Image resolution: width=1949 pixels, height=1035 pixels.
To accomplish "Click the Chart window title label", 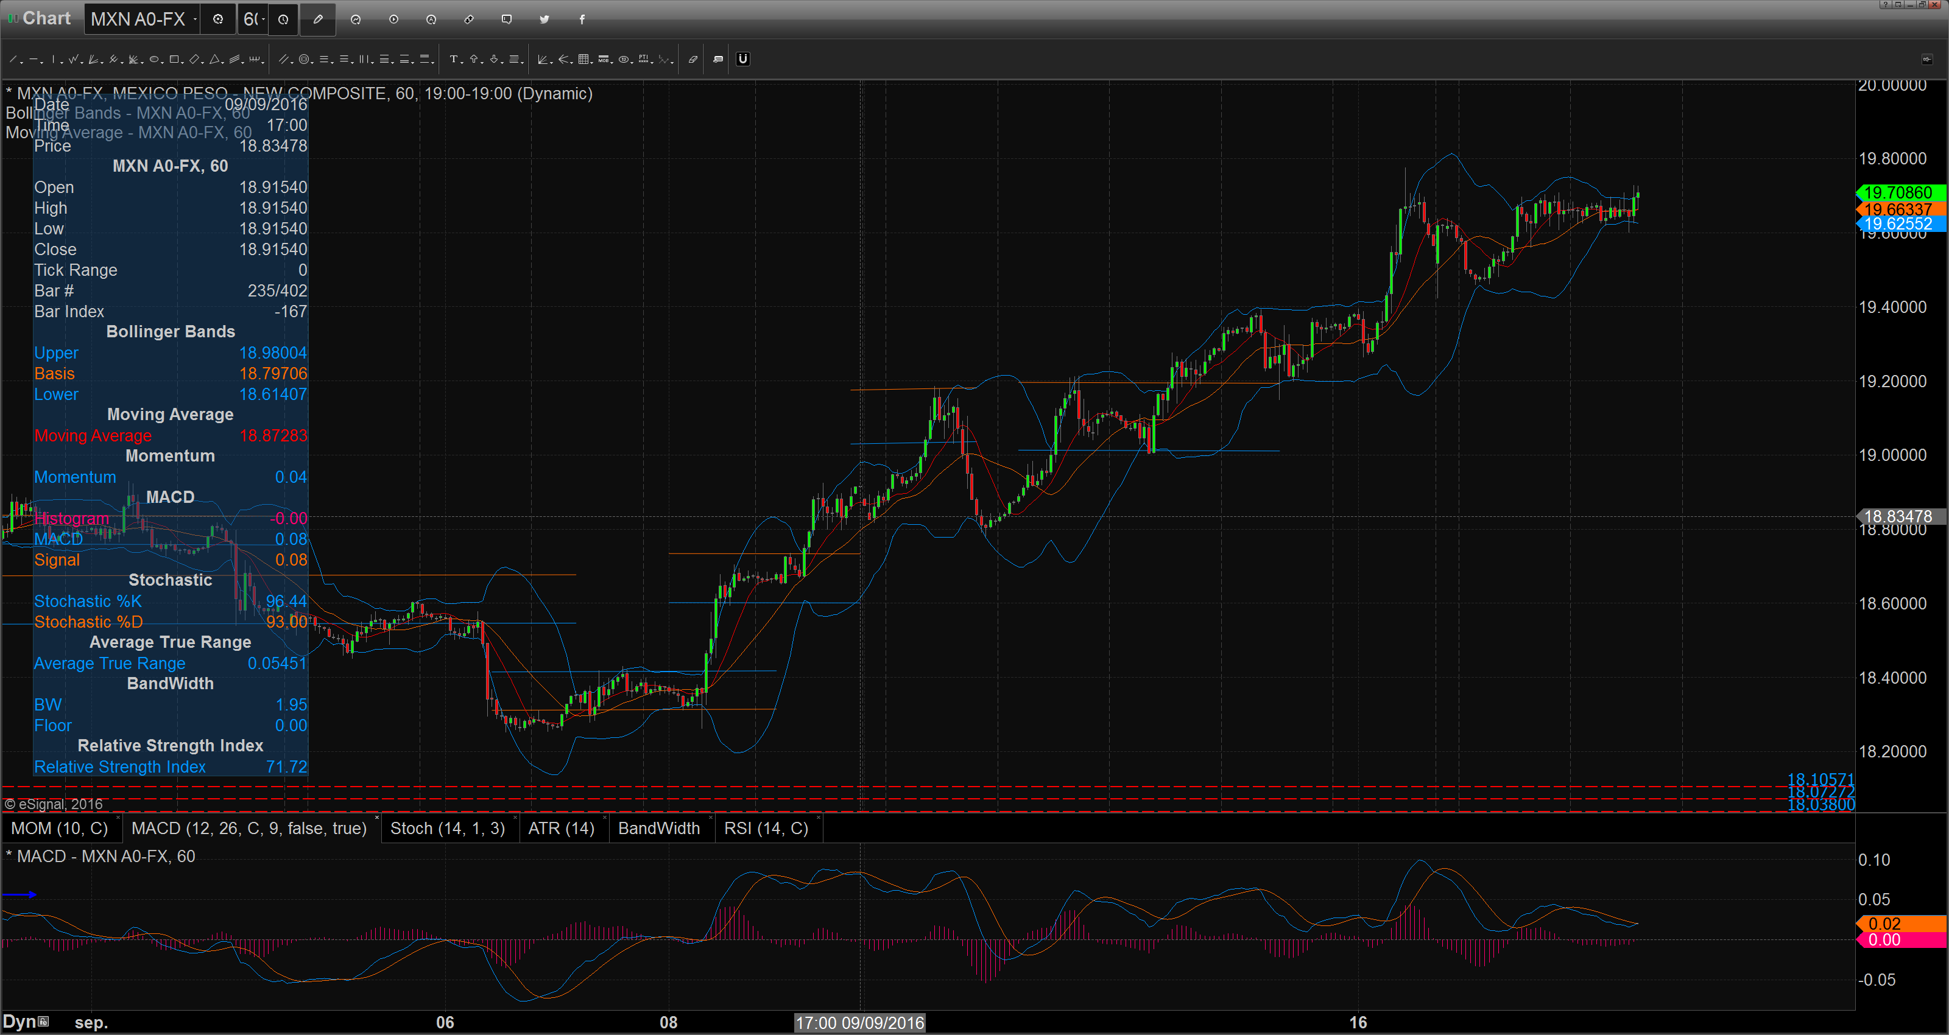I will 46,18.
